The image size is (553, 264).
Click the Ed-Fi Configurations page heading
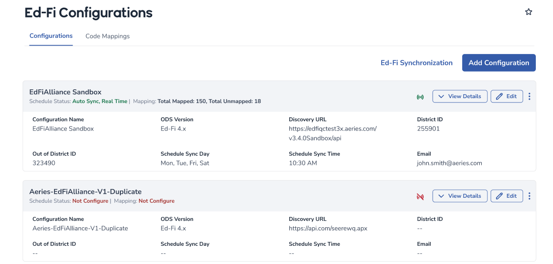pos(88,13)
